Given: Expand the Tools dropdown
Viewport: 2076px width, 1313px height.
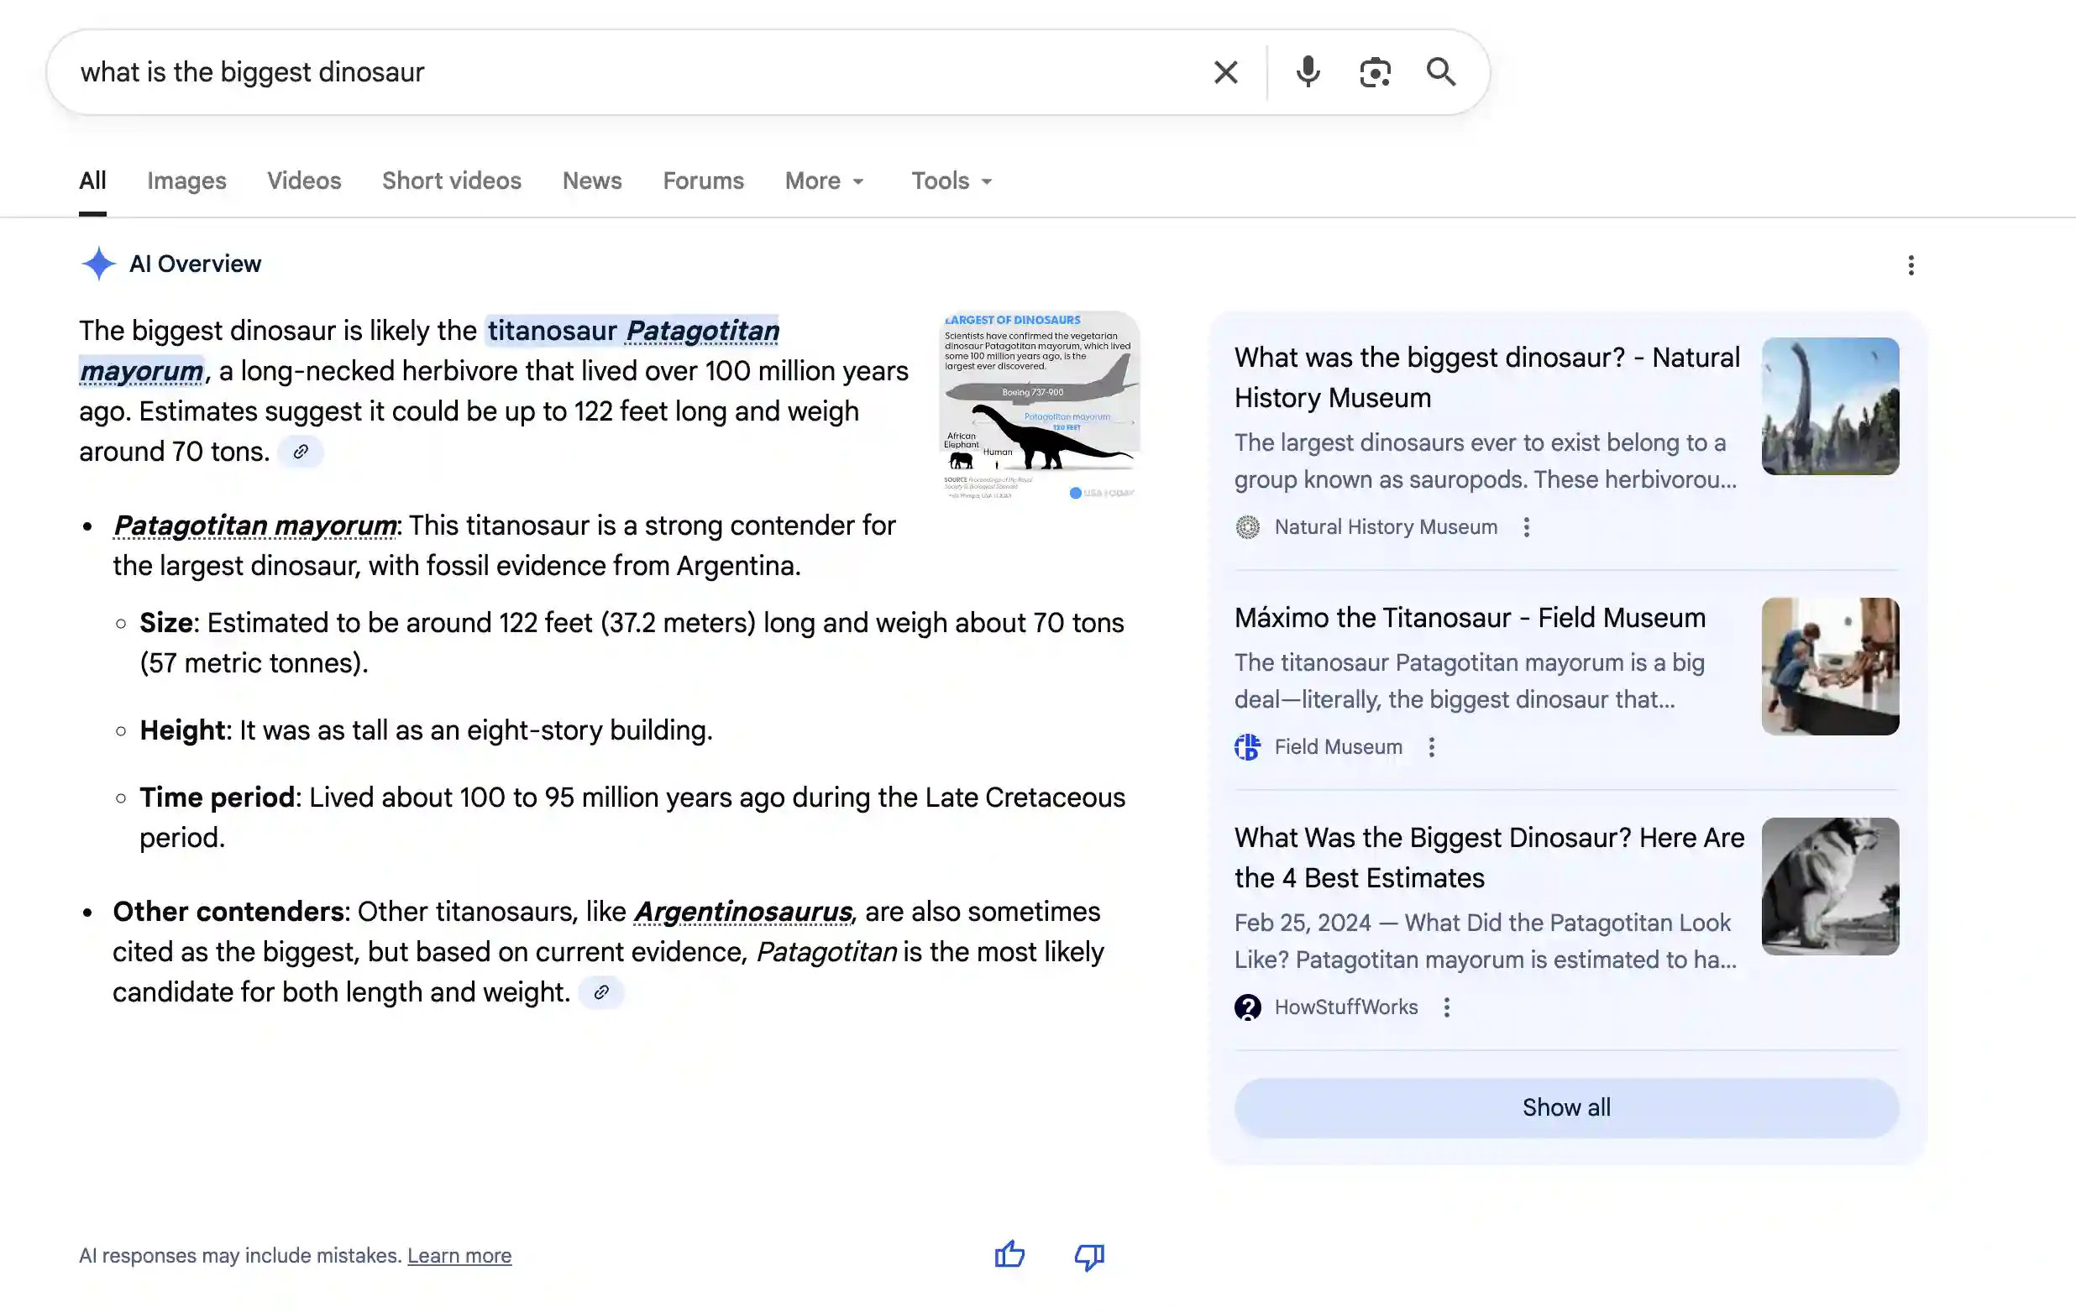Looking at the screenshot, I should (x=951, y=181).
